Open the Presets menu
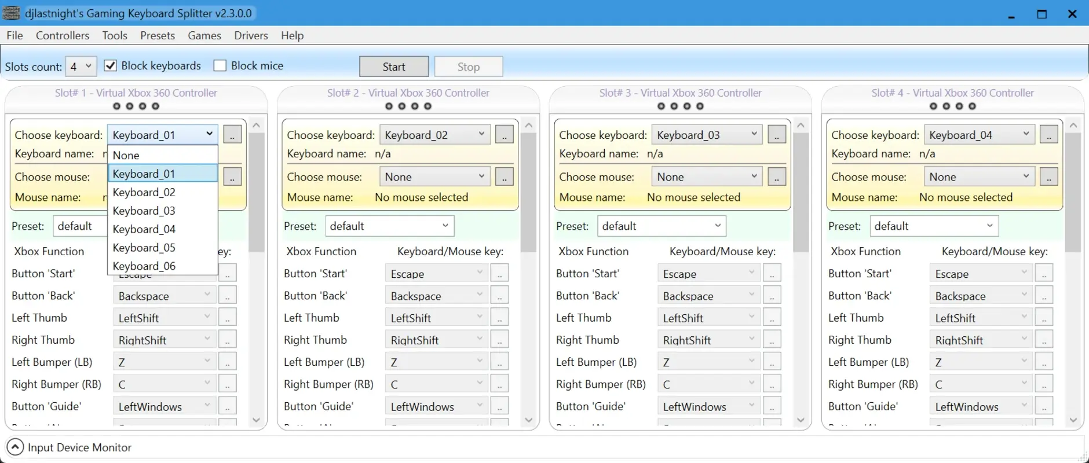This screenshot has height=463, width=1089. pyautogui.click(x=158, y=35)
